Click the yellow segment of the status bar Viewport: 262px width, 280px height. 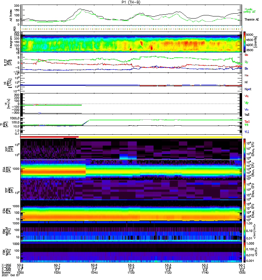[x=160, y=137]
